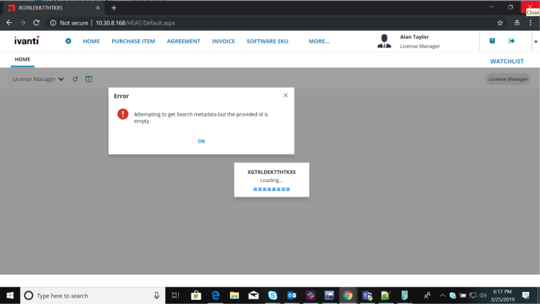Open Slack from the Windows taskbar
Viewport: 540px width, 304px height.
[x=310, y=295]
